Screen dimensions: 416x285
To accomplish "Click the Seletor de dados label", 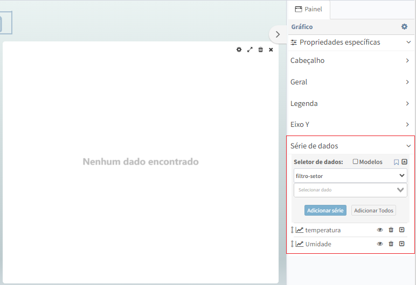I will [x=318, y=162].
